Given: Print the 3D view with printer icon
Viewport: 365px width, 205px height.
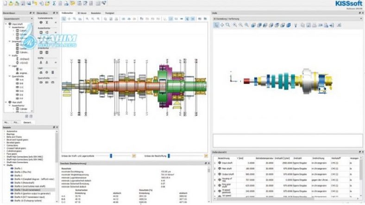Looking at the screenshot, I should point(314,25).
